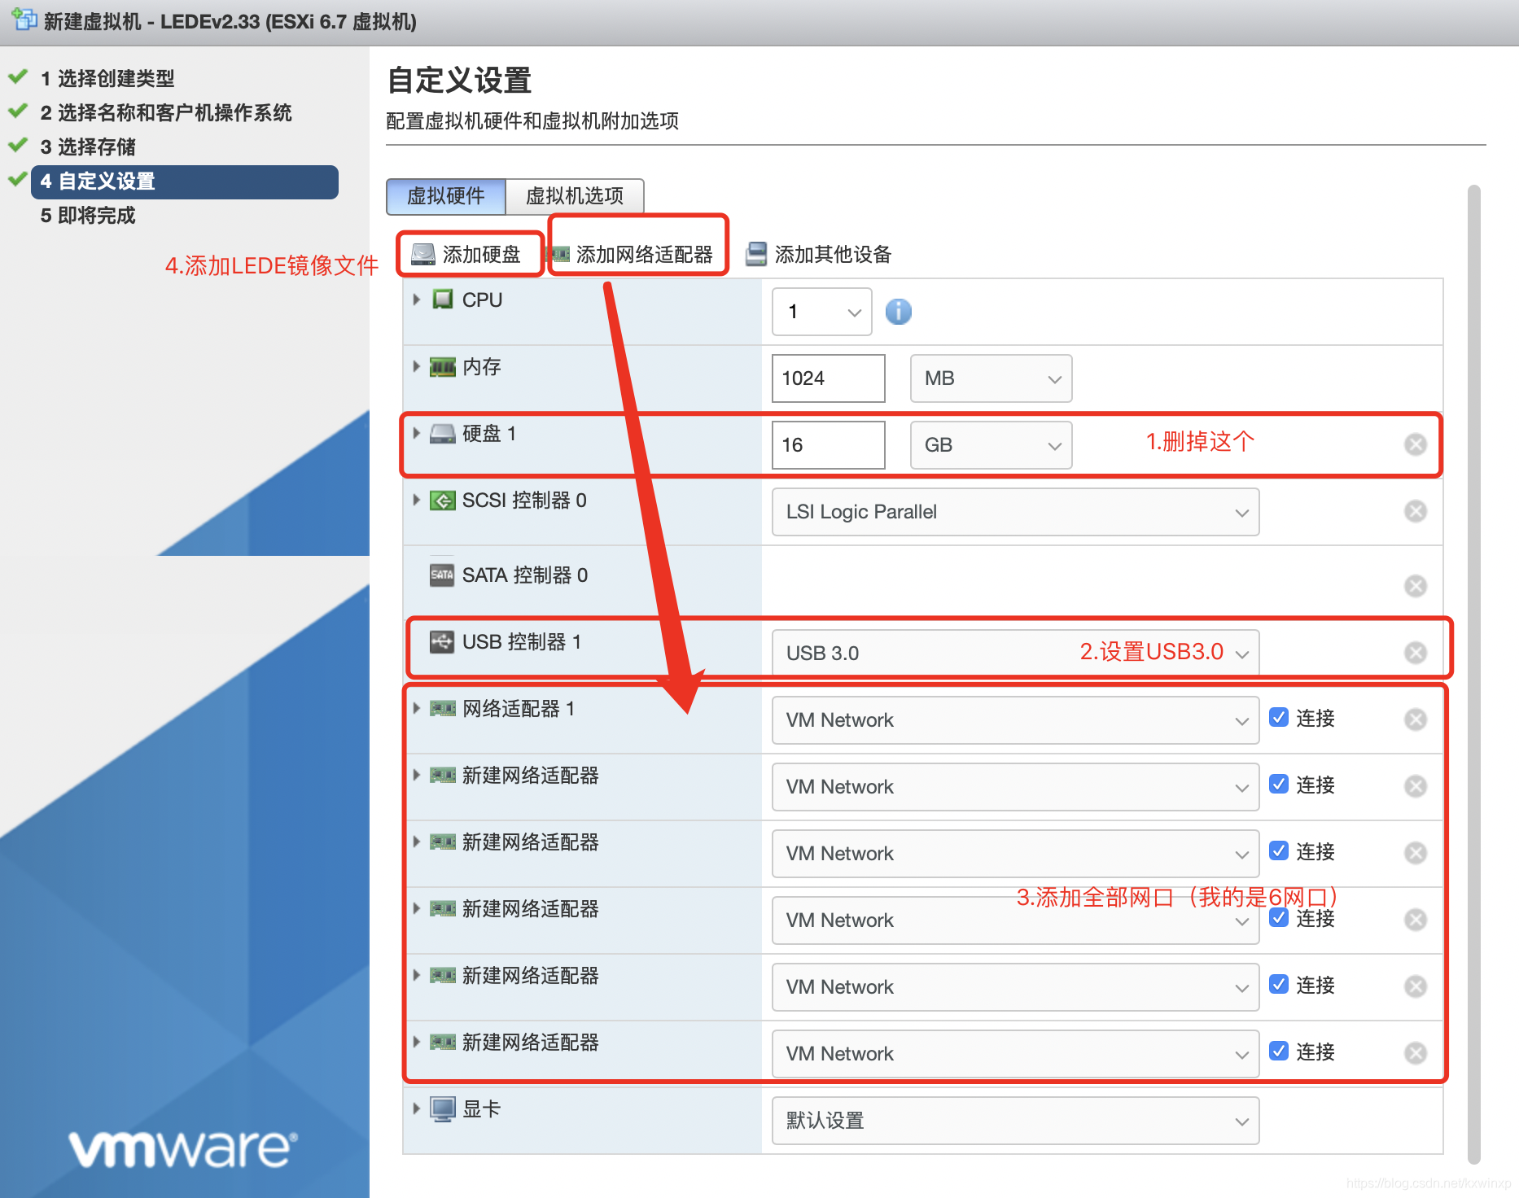
Task: Click the SCSI controller 0 icon
Action: click(x=443, y=501)
